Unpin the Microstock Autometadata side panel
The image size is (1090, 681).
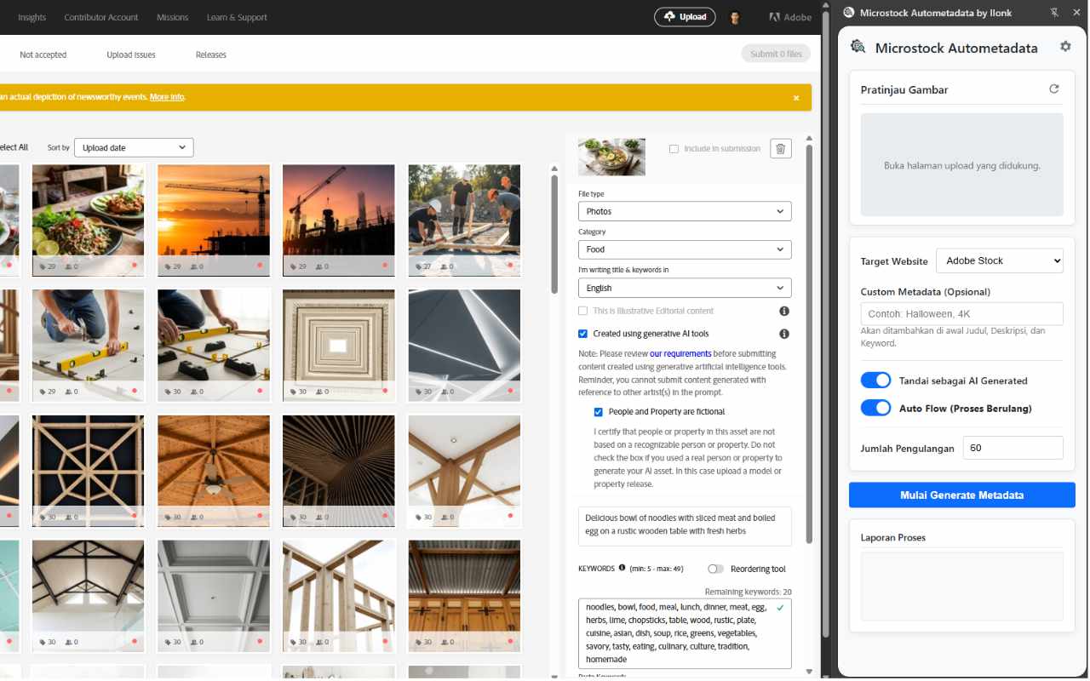tap(1054, 13)
